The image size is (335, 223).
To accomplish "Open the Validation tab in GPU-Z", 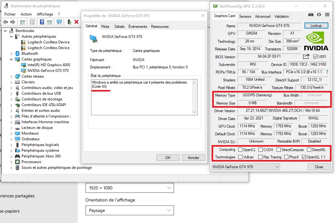I will click(281, 16).
